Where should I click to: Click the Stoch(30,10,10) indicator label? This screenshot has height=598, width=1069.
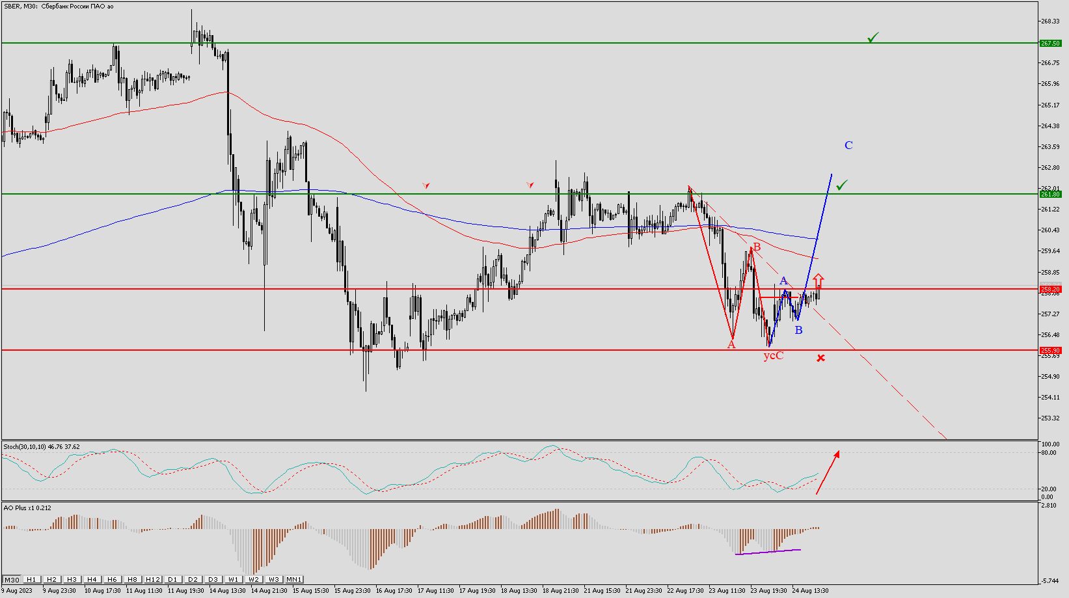click(x=42, y=447)
